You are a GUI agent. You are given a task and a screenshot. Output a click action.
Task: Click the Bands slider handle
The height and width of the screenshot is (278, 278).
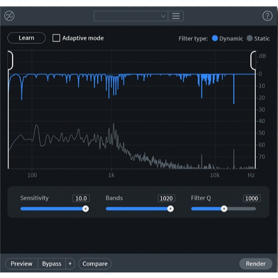coord(170,209)
